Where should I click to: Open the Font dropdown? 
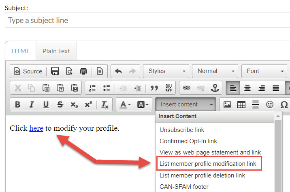pyautogui.click(x=264, y=71)
